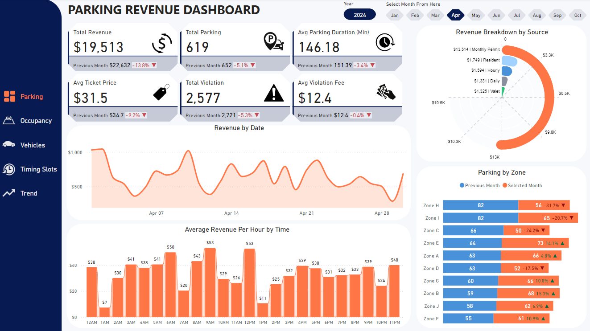This screenshot has width=590, height=331.
Task: Click the 1AM bar labeled $7
Action: [x=105, y=312]
